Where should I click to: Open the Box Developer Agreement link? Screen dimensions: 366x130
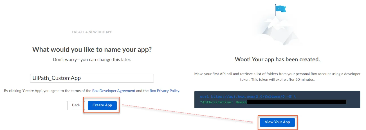click(x=114, y=91)
